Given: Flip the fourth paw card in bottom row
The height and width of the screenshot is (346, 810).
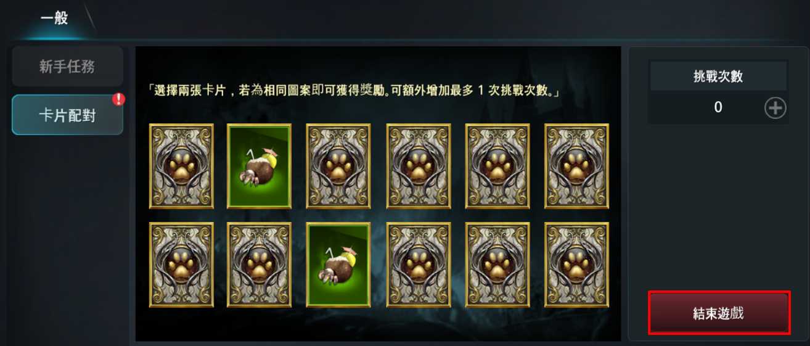Looking at the screenshot, I should point(419,265).
